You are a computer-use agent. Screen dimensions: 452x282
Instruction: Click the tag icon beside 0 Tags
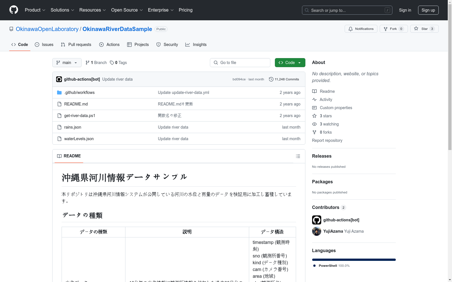point(112,63)
